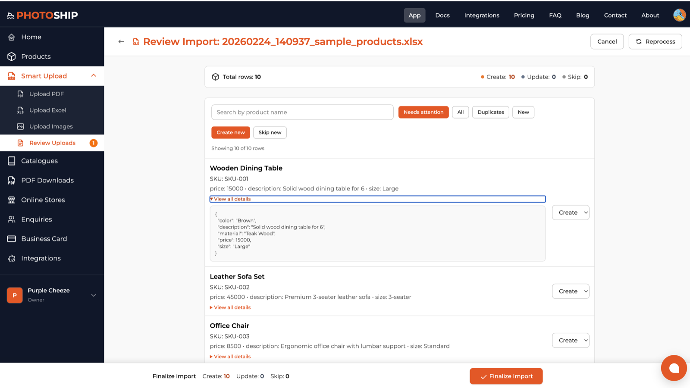Enable the Needs attention filter
Viewport: 690px width, 388px height.
[x=423, y=112]
